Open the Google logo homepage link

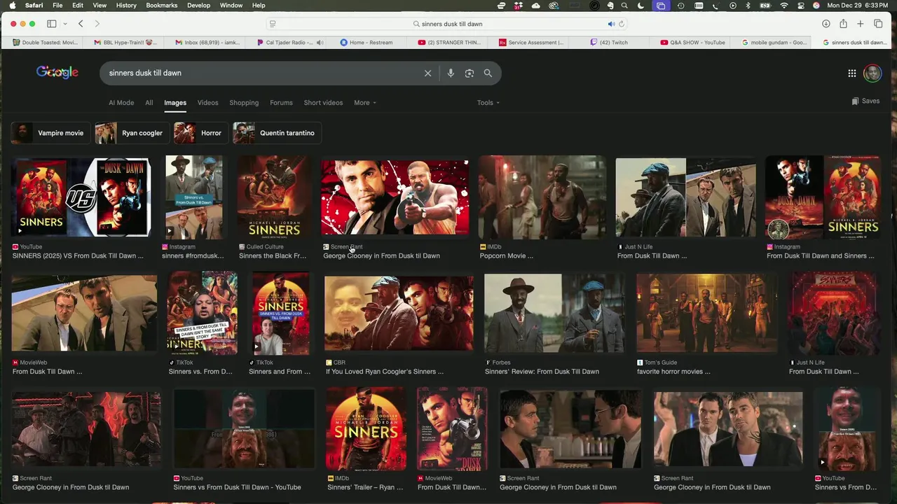tap(57, 72)
